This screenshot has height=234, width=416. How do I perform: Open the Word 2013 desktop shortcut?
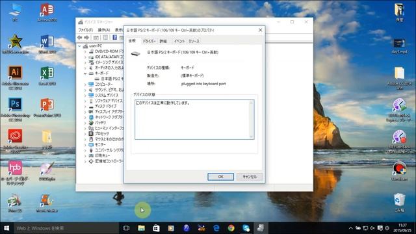coord(47,44)
